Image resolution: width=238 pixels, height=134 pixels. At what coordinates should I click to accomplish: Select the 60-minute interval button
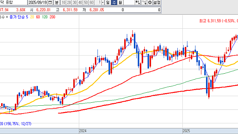[x=91, y=2]
